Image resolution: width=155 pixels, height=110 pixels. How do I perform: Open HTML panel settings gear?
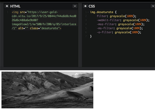(x=7, y=6)
